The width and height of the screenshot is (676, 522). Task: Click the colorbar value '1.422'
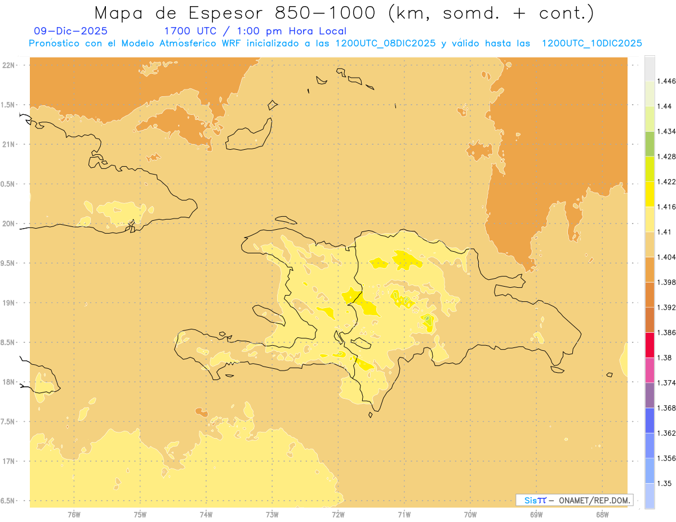[x=666, y=181]
